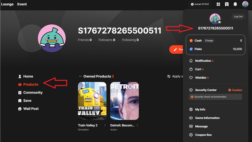Click the Notification bell icon in panel
The image size is (252, 142).
tap(191, 61)
